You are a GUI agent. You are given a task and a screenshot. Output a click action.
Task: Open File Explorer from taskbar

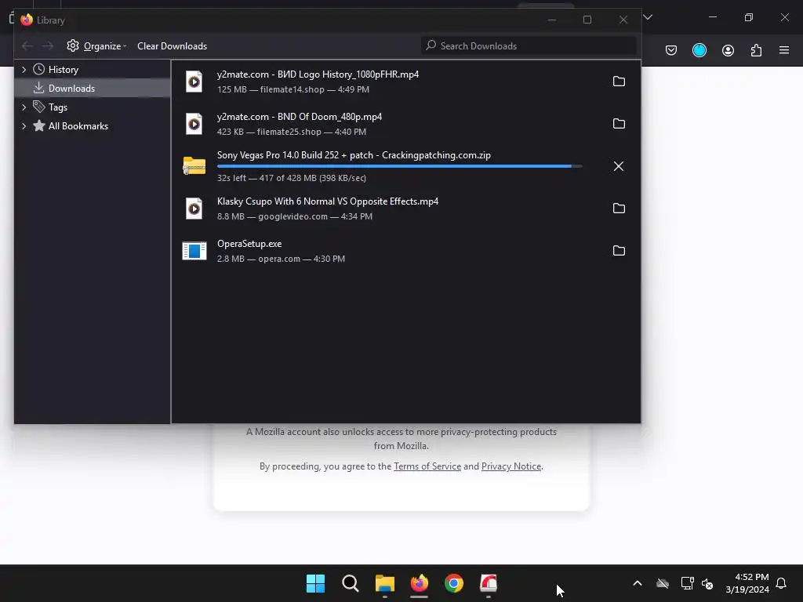tap(384, 583)
